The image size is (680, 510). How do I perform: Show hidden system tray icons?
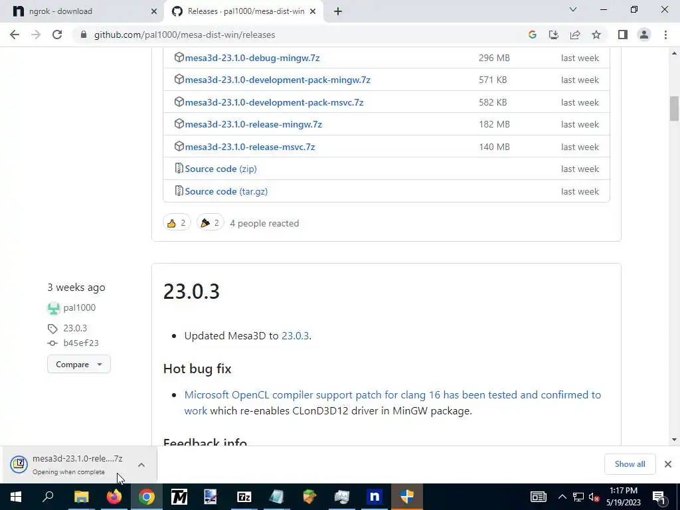click(562, 497)
